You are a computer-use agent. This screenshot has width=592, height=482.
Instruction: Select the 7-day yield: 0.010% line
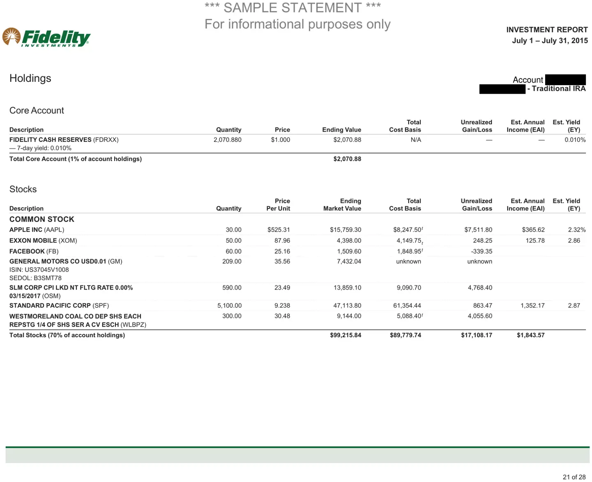40,148
